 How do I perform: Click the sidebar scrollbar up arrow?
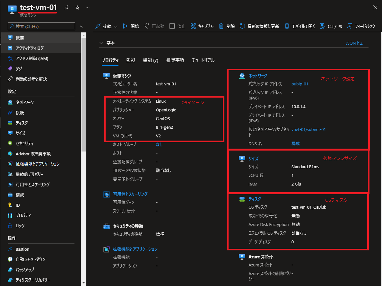tap(83, 35)
